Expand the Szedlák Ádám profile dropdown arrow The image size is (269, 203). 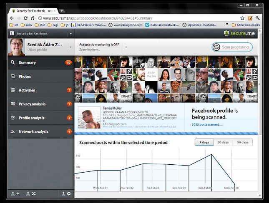tap(70, 47)
